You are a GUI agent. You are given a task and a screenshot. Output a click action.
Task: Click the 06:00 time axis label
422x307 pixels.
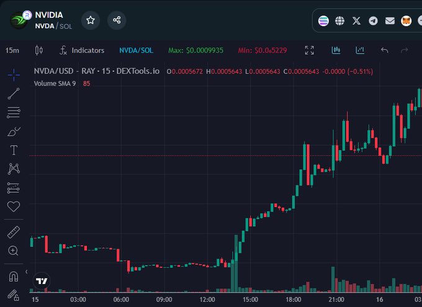pos(121,300)
